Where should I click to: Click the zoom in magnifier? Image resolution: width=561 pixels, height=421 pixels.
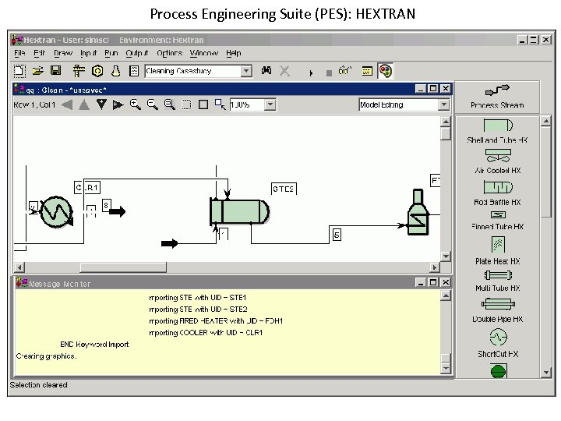pyautogui.click(x=135, y=104)
